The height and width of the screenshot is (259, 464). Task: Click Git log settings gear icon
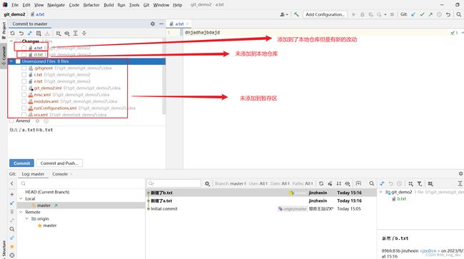[207, 183]
